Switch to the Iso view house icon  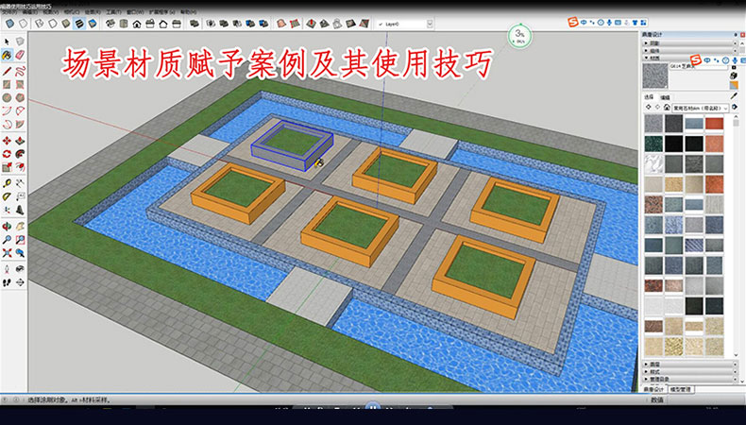coord(137,24)
